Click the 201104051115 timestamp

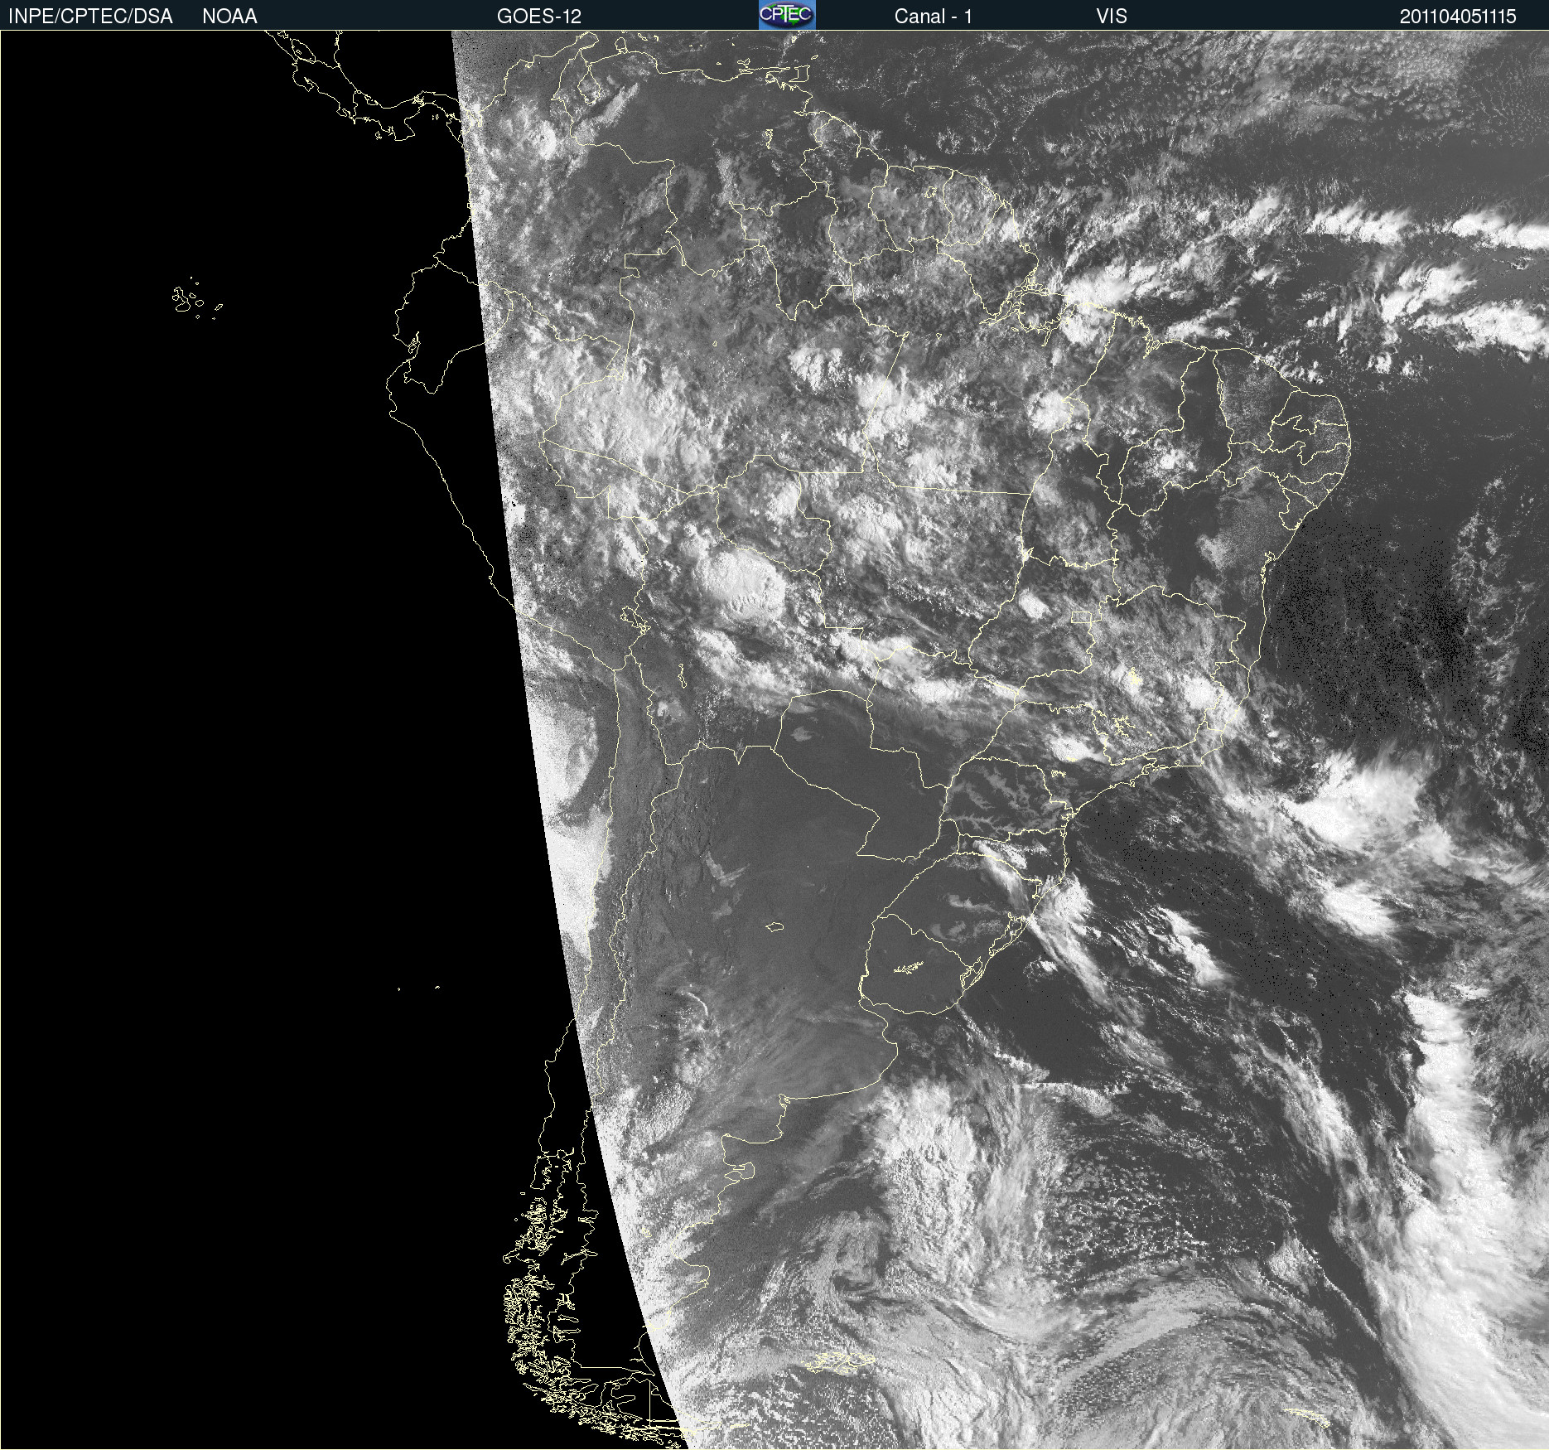pos(1458,17)
